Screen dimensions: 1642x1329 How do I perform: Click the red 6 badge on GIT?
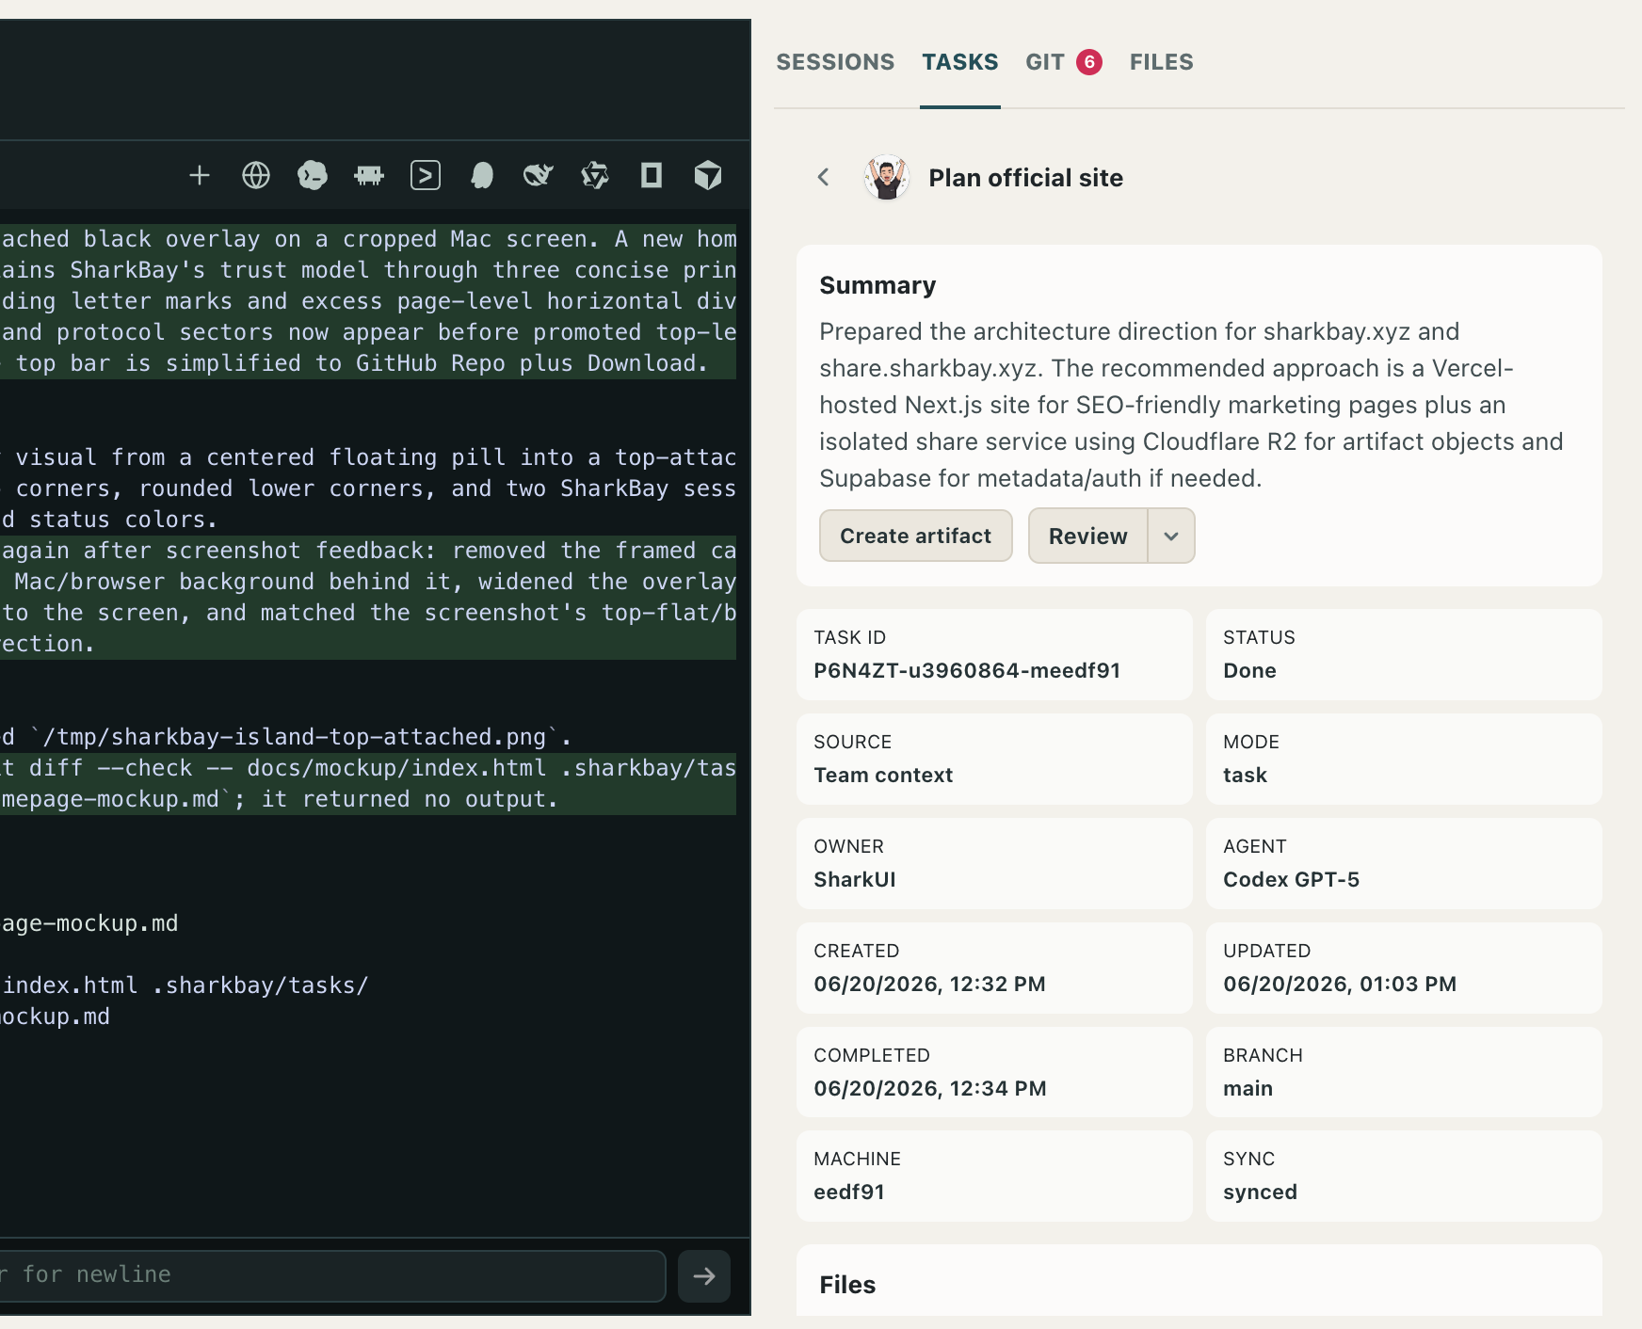point(1089,62)
